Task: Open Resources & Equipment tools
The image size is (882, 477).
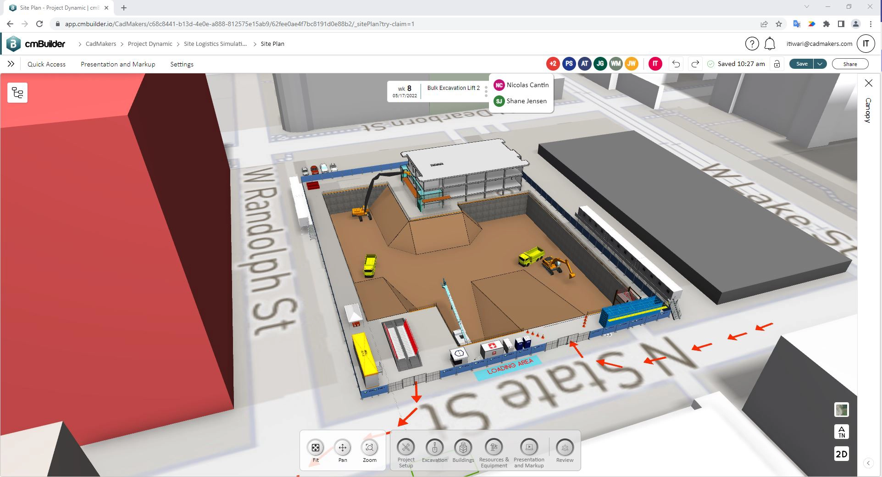Action: tap(494, 448)
